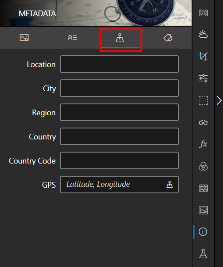Click the Country Code text field
This screenshot has height=267, width=223.
119,160
